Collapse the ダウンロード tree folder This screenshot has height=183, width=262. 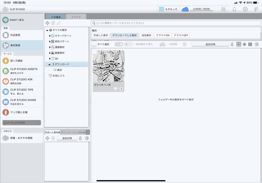[49, 64]
